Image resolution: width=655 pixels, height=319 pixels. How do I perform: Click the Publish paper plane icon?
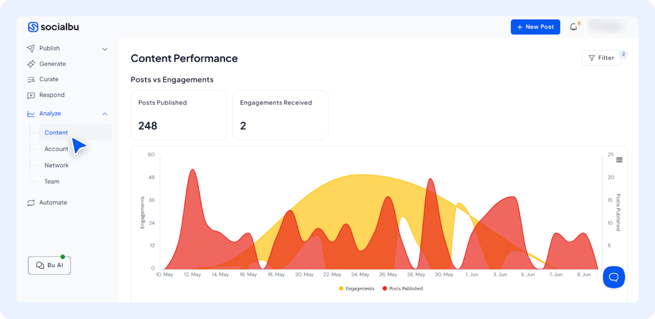coord(31,48)
